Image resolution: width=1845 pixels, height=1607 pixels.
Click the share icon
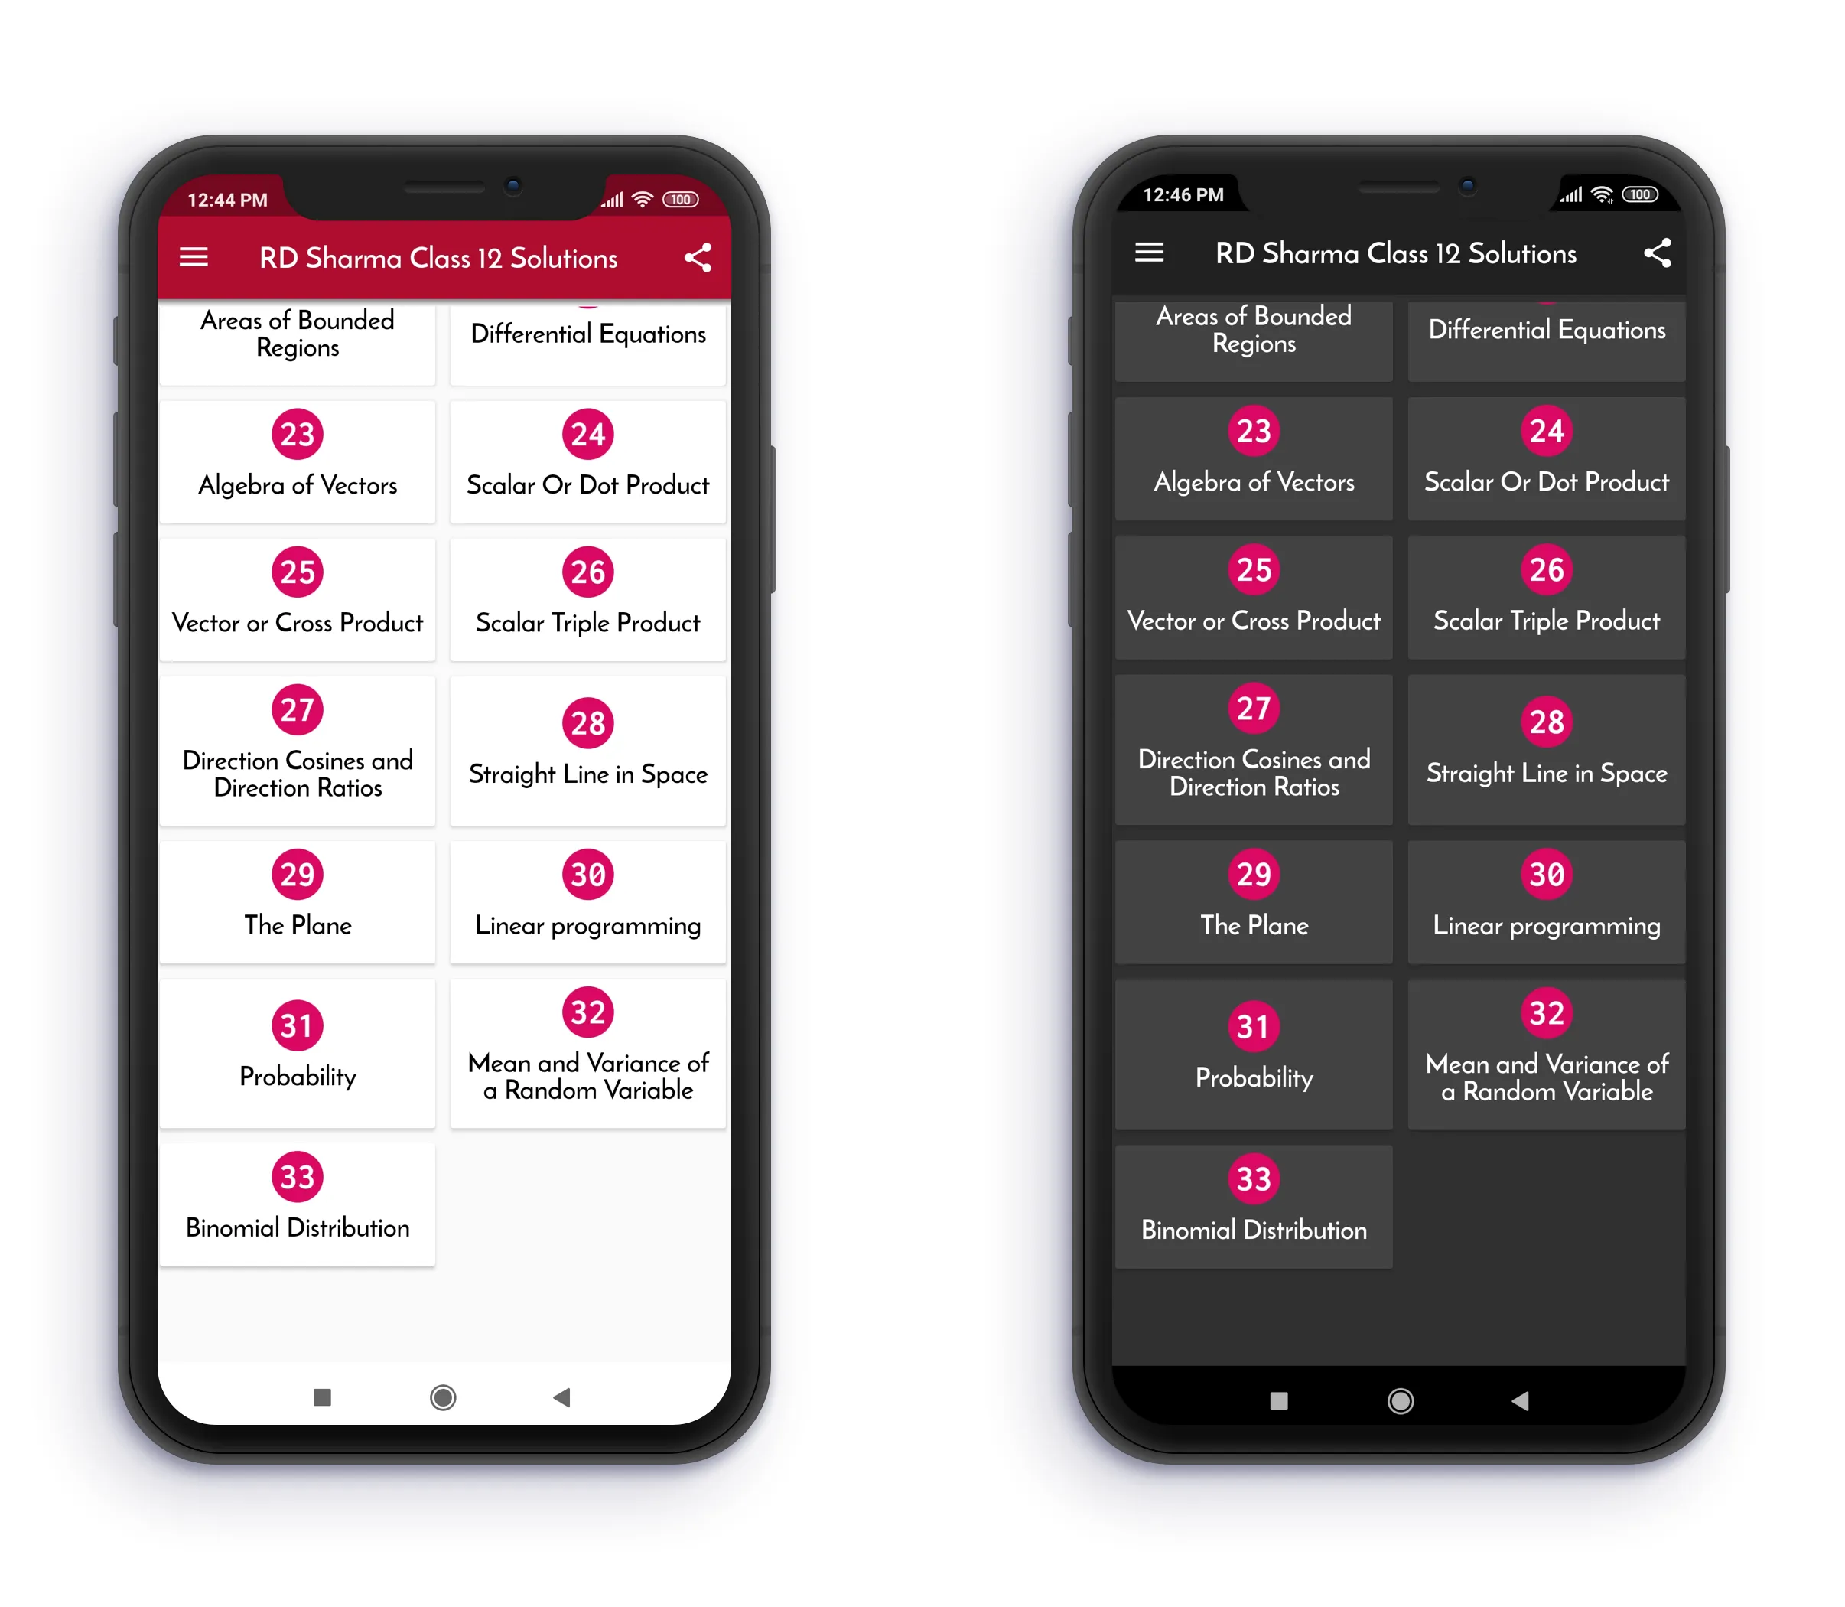tap(703, 262)
